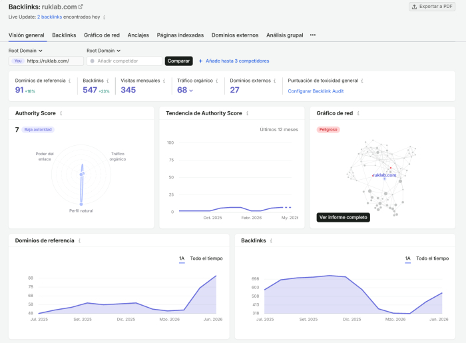Go to Anclajes tab

click(138, 35)
